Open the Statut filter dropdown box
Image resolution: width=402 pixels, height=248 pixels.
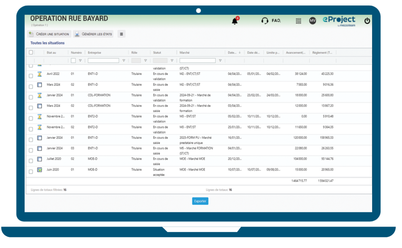(160, 61)
